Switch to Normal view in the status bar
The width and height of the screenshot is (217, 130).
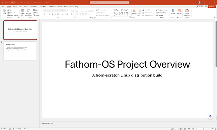pyautogui.click(x=181, y=129)
